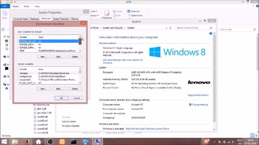Switch to the Command Prompt taskbar icon

(74, 141)
